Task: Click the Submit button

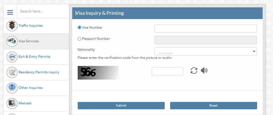Action: coord(121,105)
